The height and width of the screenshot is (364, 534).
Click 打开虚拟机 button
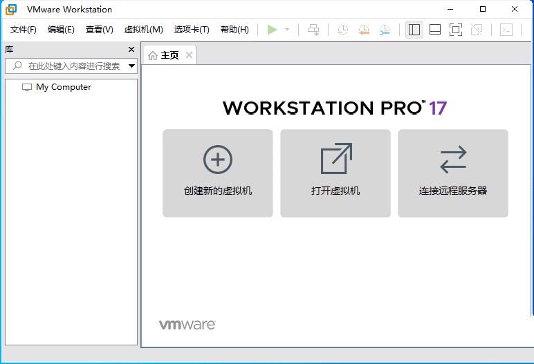coord(335,173)
